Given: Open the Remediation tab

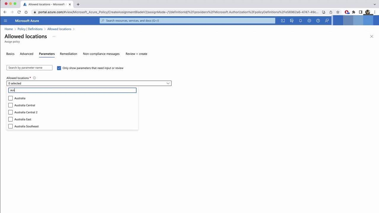Looking at the screenshot, I should (x=68, y=54).
